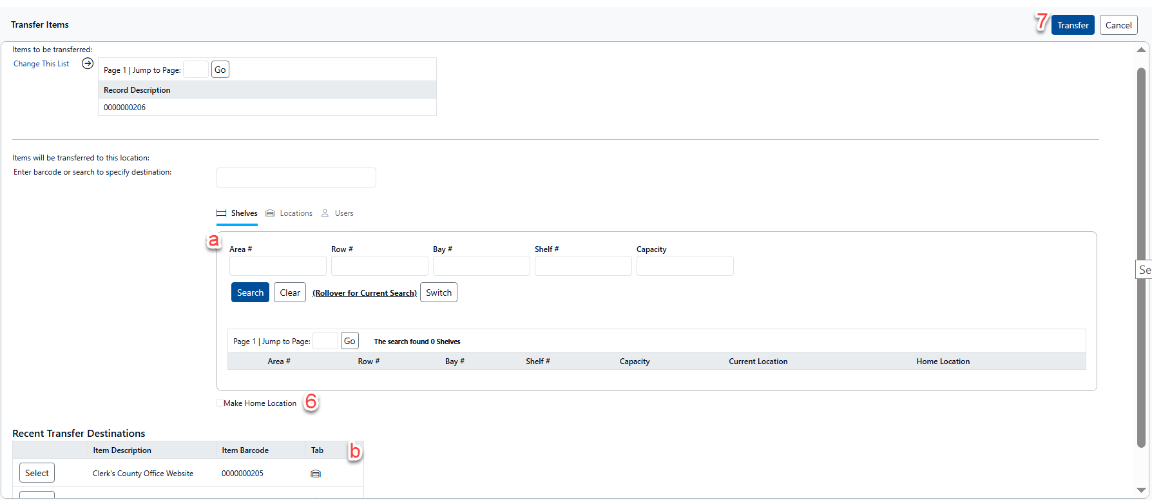Image resolution: width=1152 pixels, height=500 pixels.
Task: Open the Users tab
Action: [x=344, y=213]
